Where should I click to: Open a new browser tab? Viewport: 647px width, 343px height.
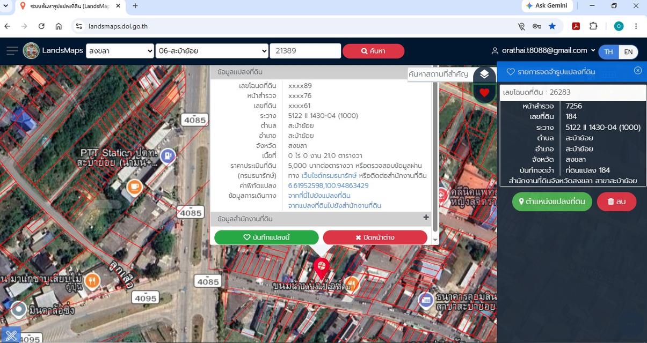click(x=135, y=6)
